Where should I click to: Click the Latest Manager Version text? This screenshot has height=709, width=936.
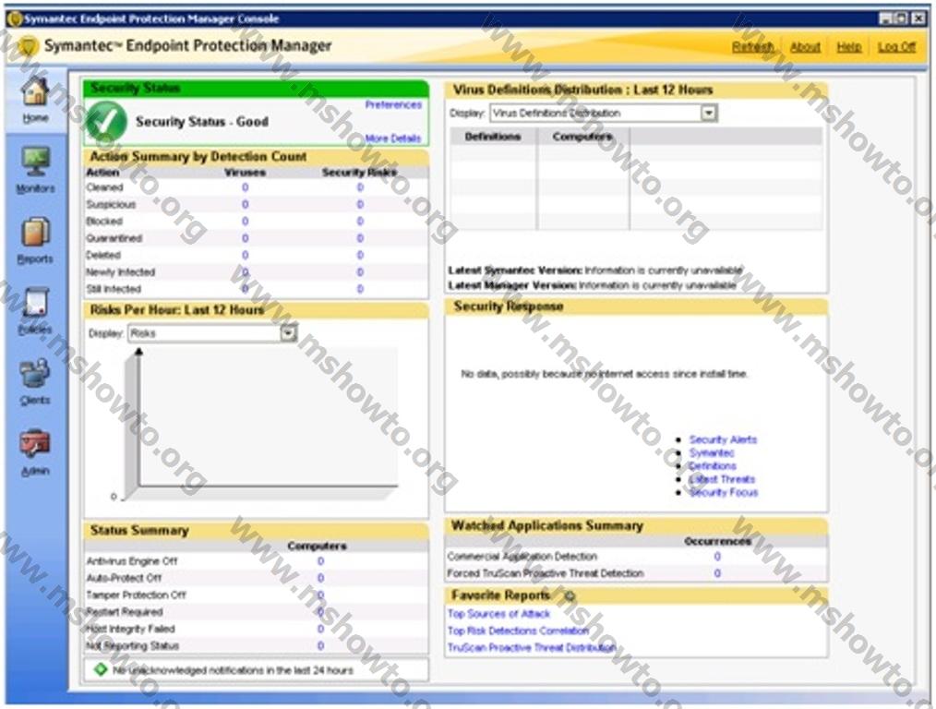pos(592,285)
